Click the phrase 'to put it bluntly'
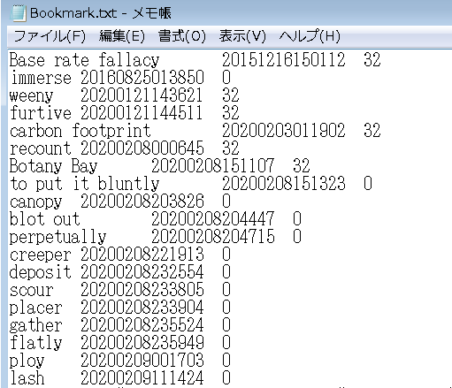The width and height of the screenshot is (452, 388). (x=85, y=184)
